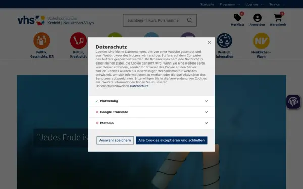Expand the Notwendig cookie section
Viewport: 303px width, 189px height.
pos(151,101)
